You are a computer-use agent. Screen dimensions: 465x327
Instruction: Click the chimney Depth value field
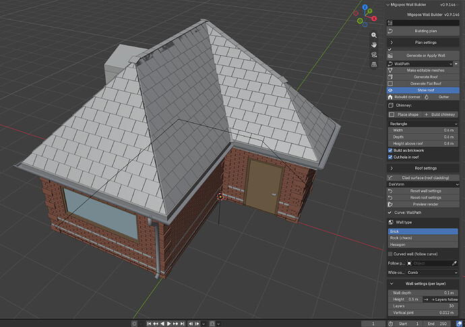pyautogui.click(x=423, y=137)
